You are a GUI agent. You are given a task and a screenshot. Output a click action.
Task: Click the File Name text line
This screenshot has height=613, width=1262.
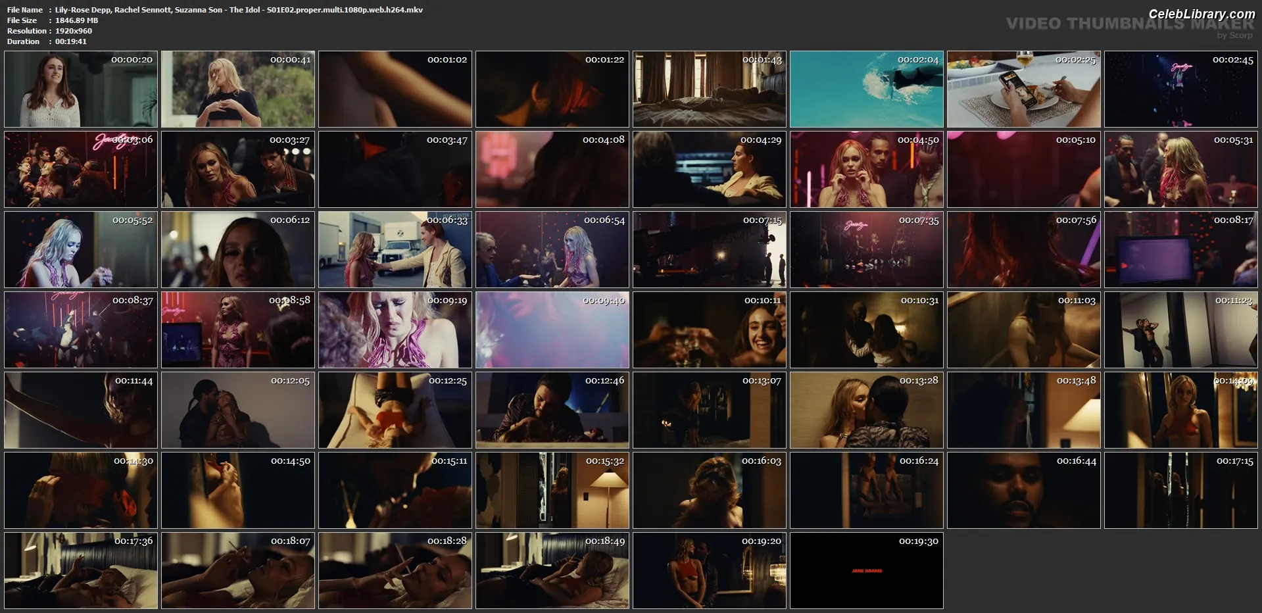215,10
